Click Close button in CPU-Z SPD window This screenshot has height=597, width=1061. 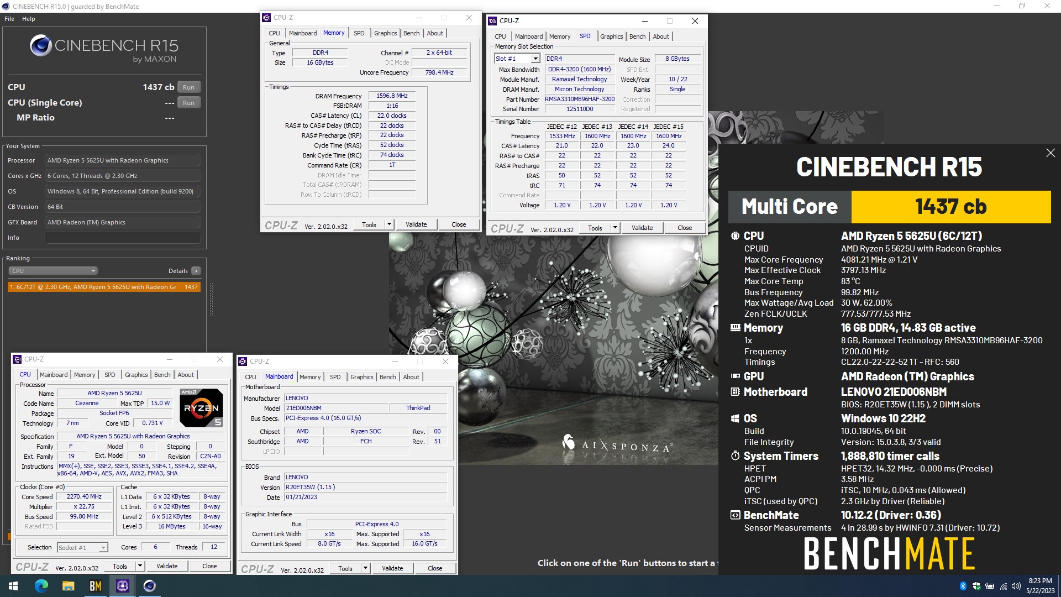tap(685, 228)
